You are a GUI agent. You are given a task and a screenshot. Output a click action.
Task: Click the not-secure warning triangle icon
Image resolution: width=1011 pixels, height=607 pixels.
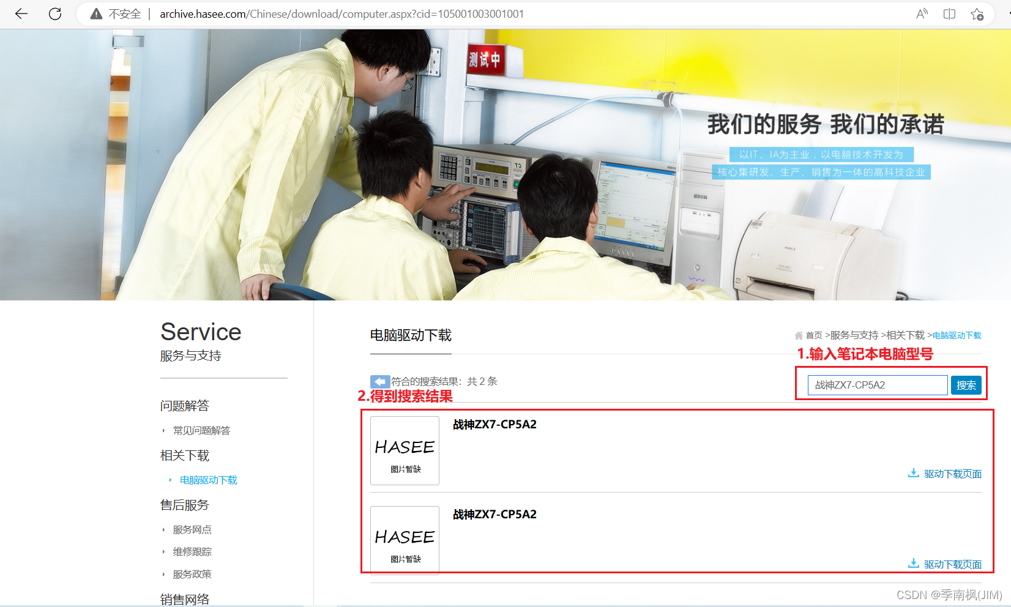tap(96, 13)
